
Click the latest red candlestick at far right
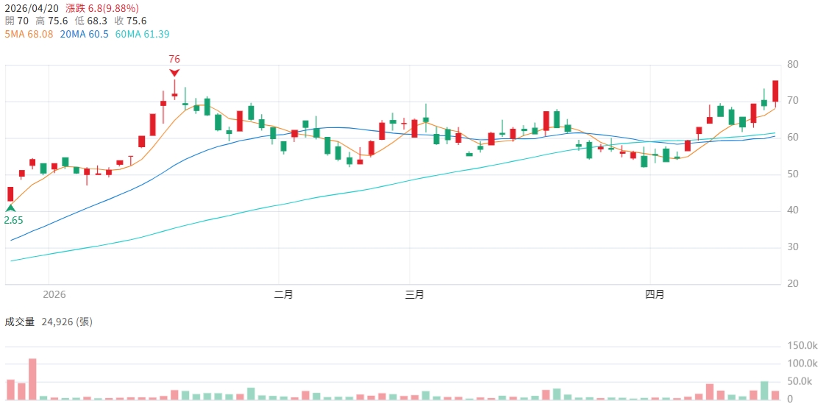775,91
